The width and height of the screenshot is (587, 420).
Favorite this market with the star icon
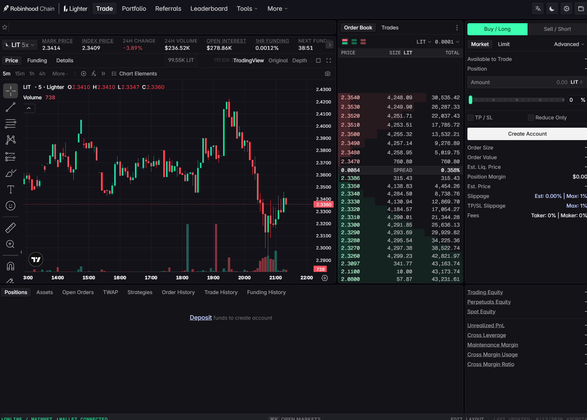pos(5,27)
